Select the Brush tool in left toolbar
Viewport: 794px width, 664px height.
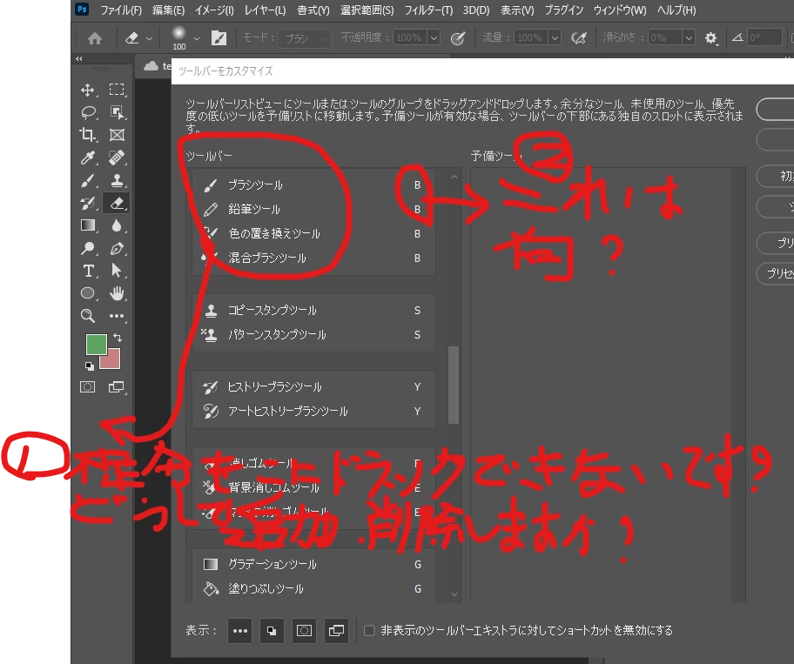tap(88, 181)
